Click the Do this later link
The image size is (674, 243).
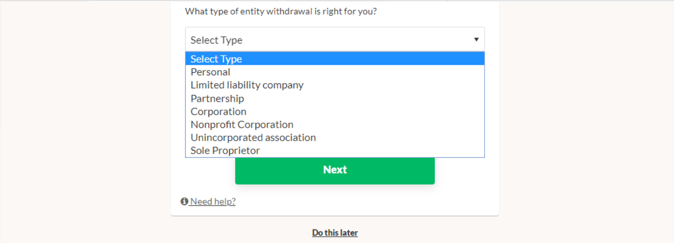pos(335,233)
